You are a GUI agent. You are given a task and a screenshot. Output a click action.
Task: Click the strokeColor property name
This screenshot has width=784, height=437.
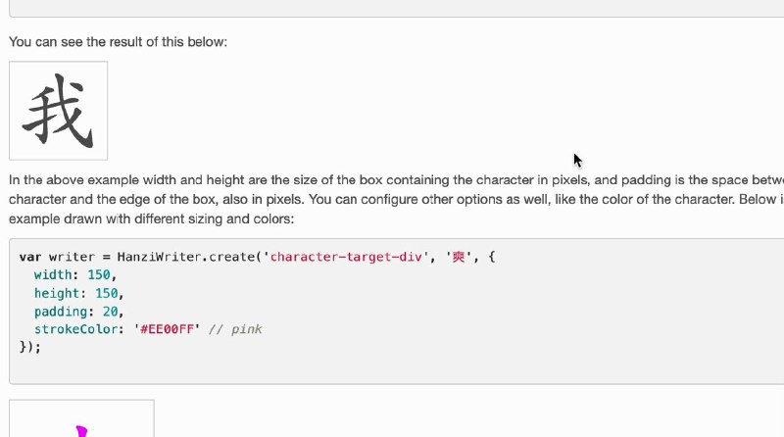(x=76, y=329)
